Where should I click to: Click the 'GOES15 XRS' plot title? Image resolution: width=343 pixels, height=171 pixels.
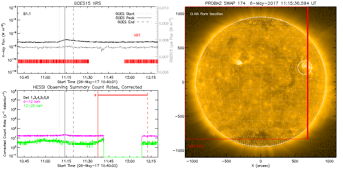tap(87, 4)
